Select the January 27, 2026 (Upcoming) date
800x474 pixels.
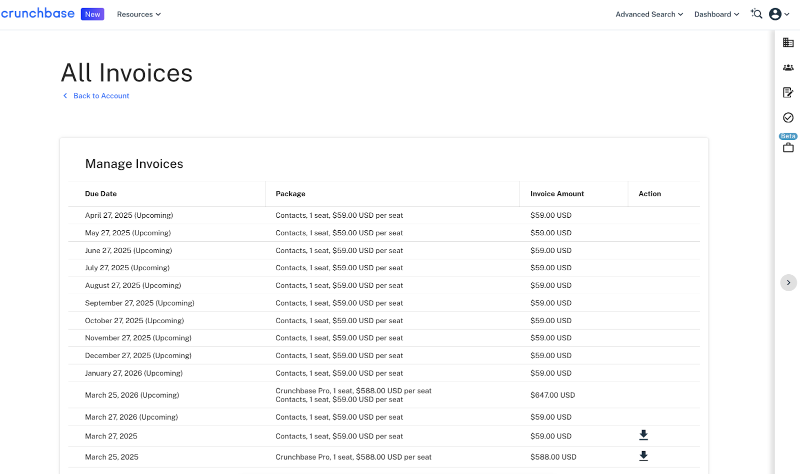[x=134, y=373]
